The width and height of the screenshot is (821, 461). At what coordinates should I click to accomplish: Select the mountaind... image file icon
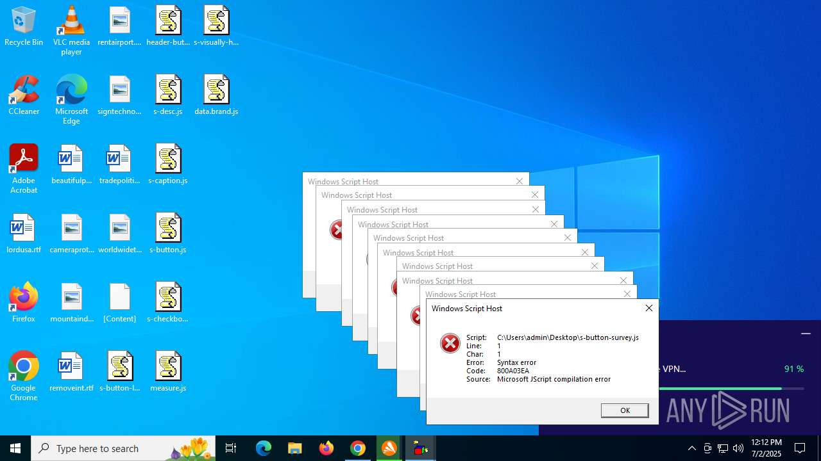click(x=71, y=303)
